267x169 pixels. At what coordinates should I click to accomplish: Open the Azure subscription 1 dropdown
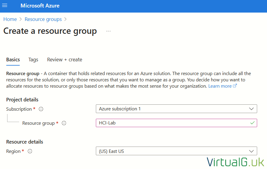(177, 109)
